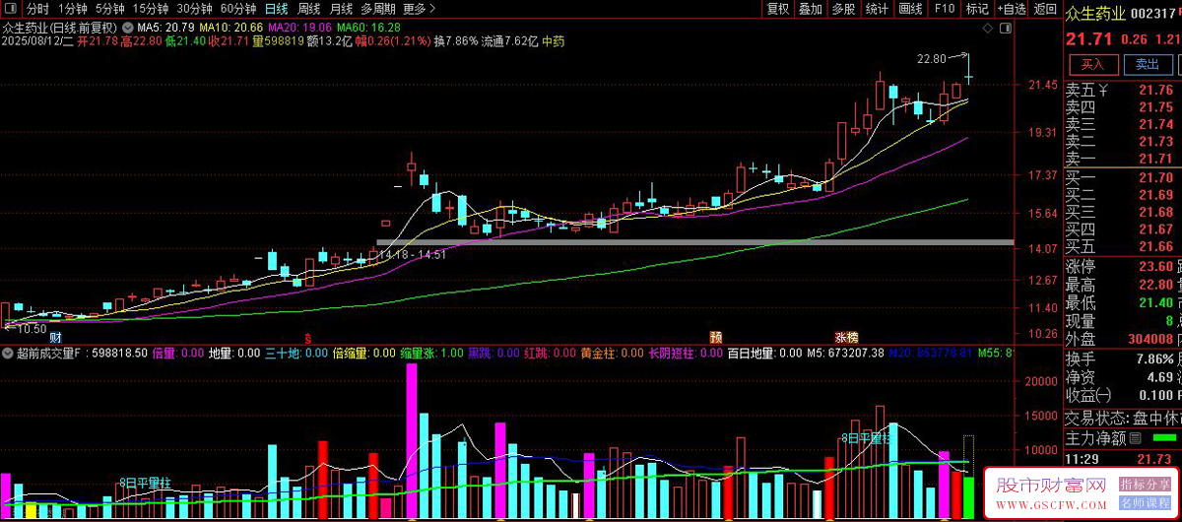Expand main chart indicator dropdown arrow
The width and height of the screenshot is (1182, 522).
(x=127, y=26)
